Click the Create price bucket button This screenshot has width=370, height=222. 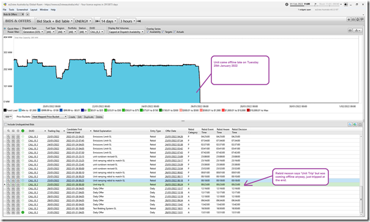(72, 117)
